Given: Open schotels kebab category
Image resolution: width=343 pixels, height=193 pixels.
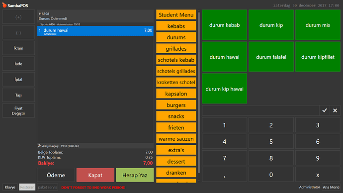Looking at the screenshot, I should (176, 60).
